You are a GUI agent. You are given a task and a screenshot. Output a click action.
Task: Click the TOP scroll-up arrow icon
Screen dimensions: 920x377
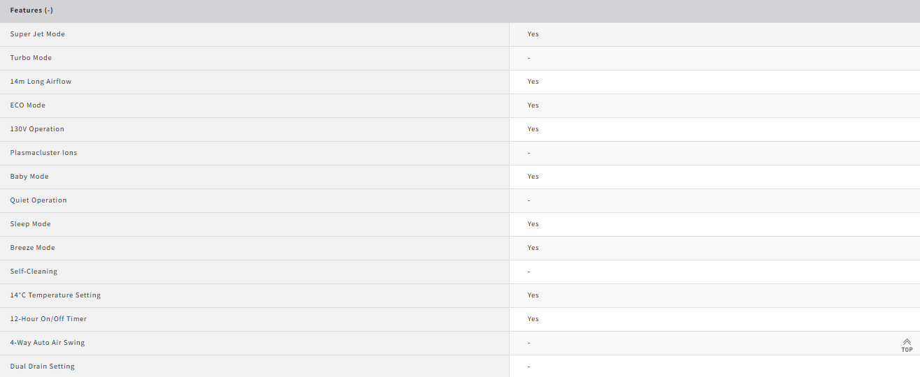point(907,345)
